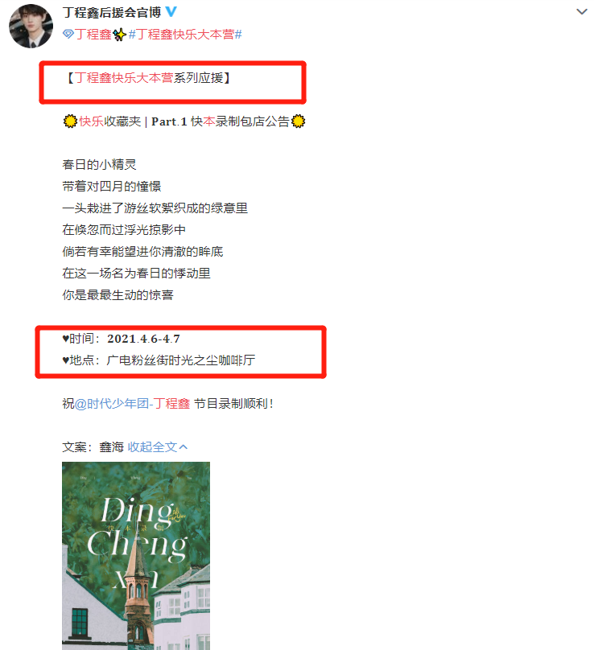Image resolution: width=594 pixels, height=650 pixels.
Task: Click the red 快乐 keyword link
Action: (x=91, y=121)
